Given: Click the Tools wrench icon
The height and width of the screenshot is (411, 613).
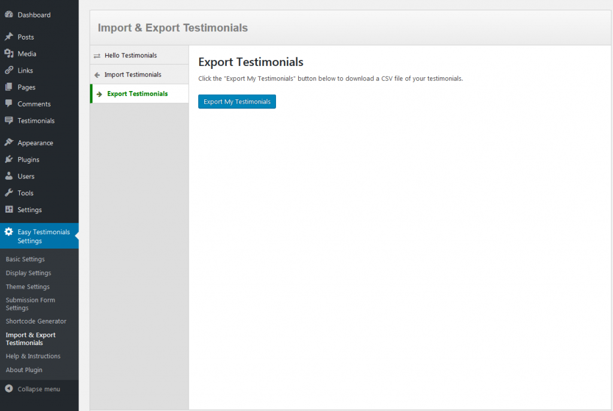Looking at the screenshot, I should point(9,193).
